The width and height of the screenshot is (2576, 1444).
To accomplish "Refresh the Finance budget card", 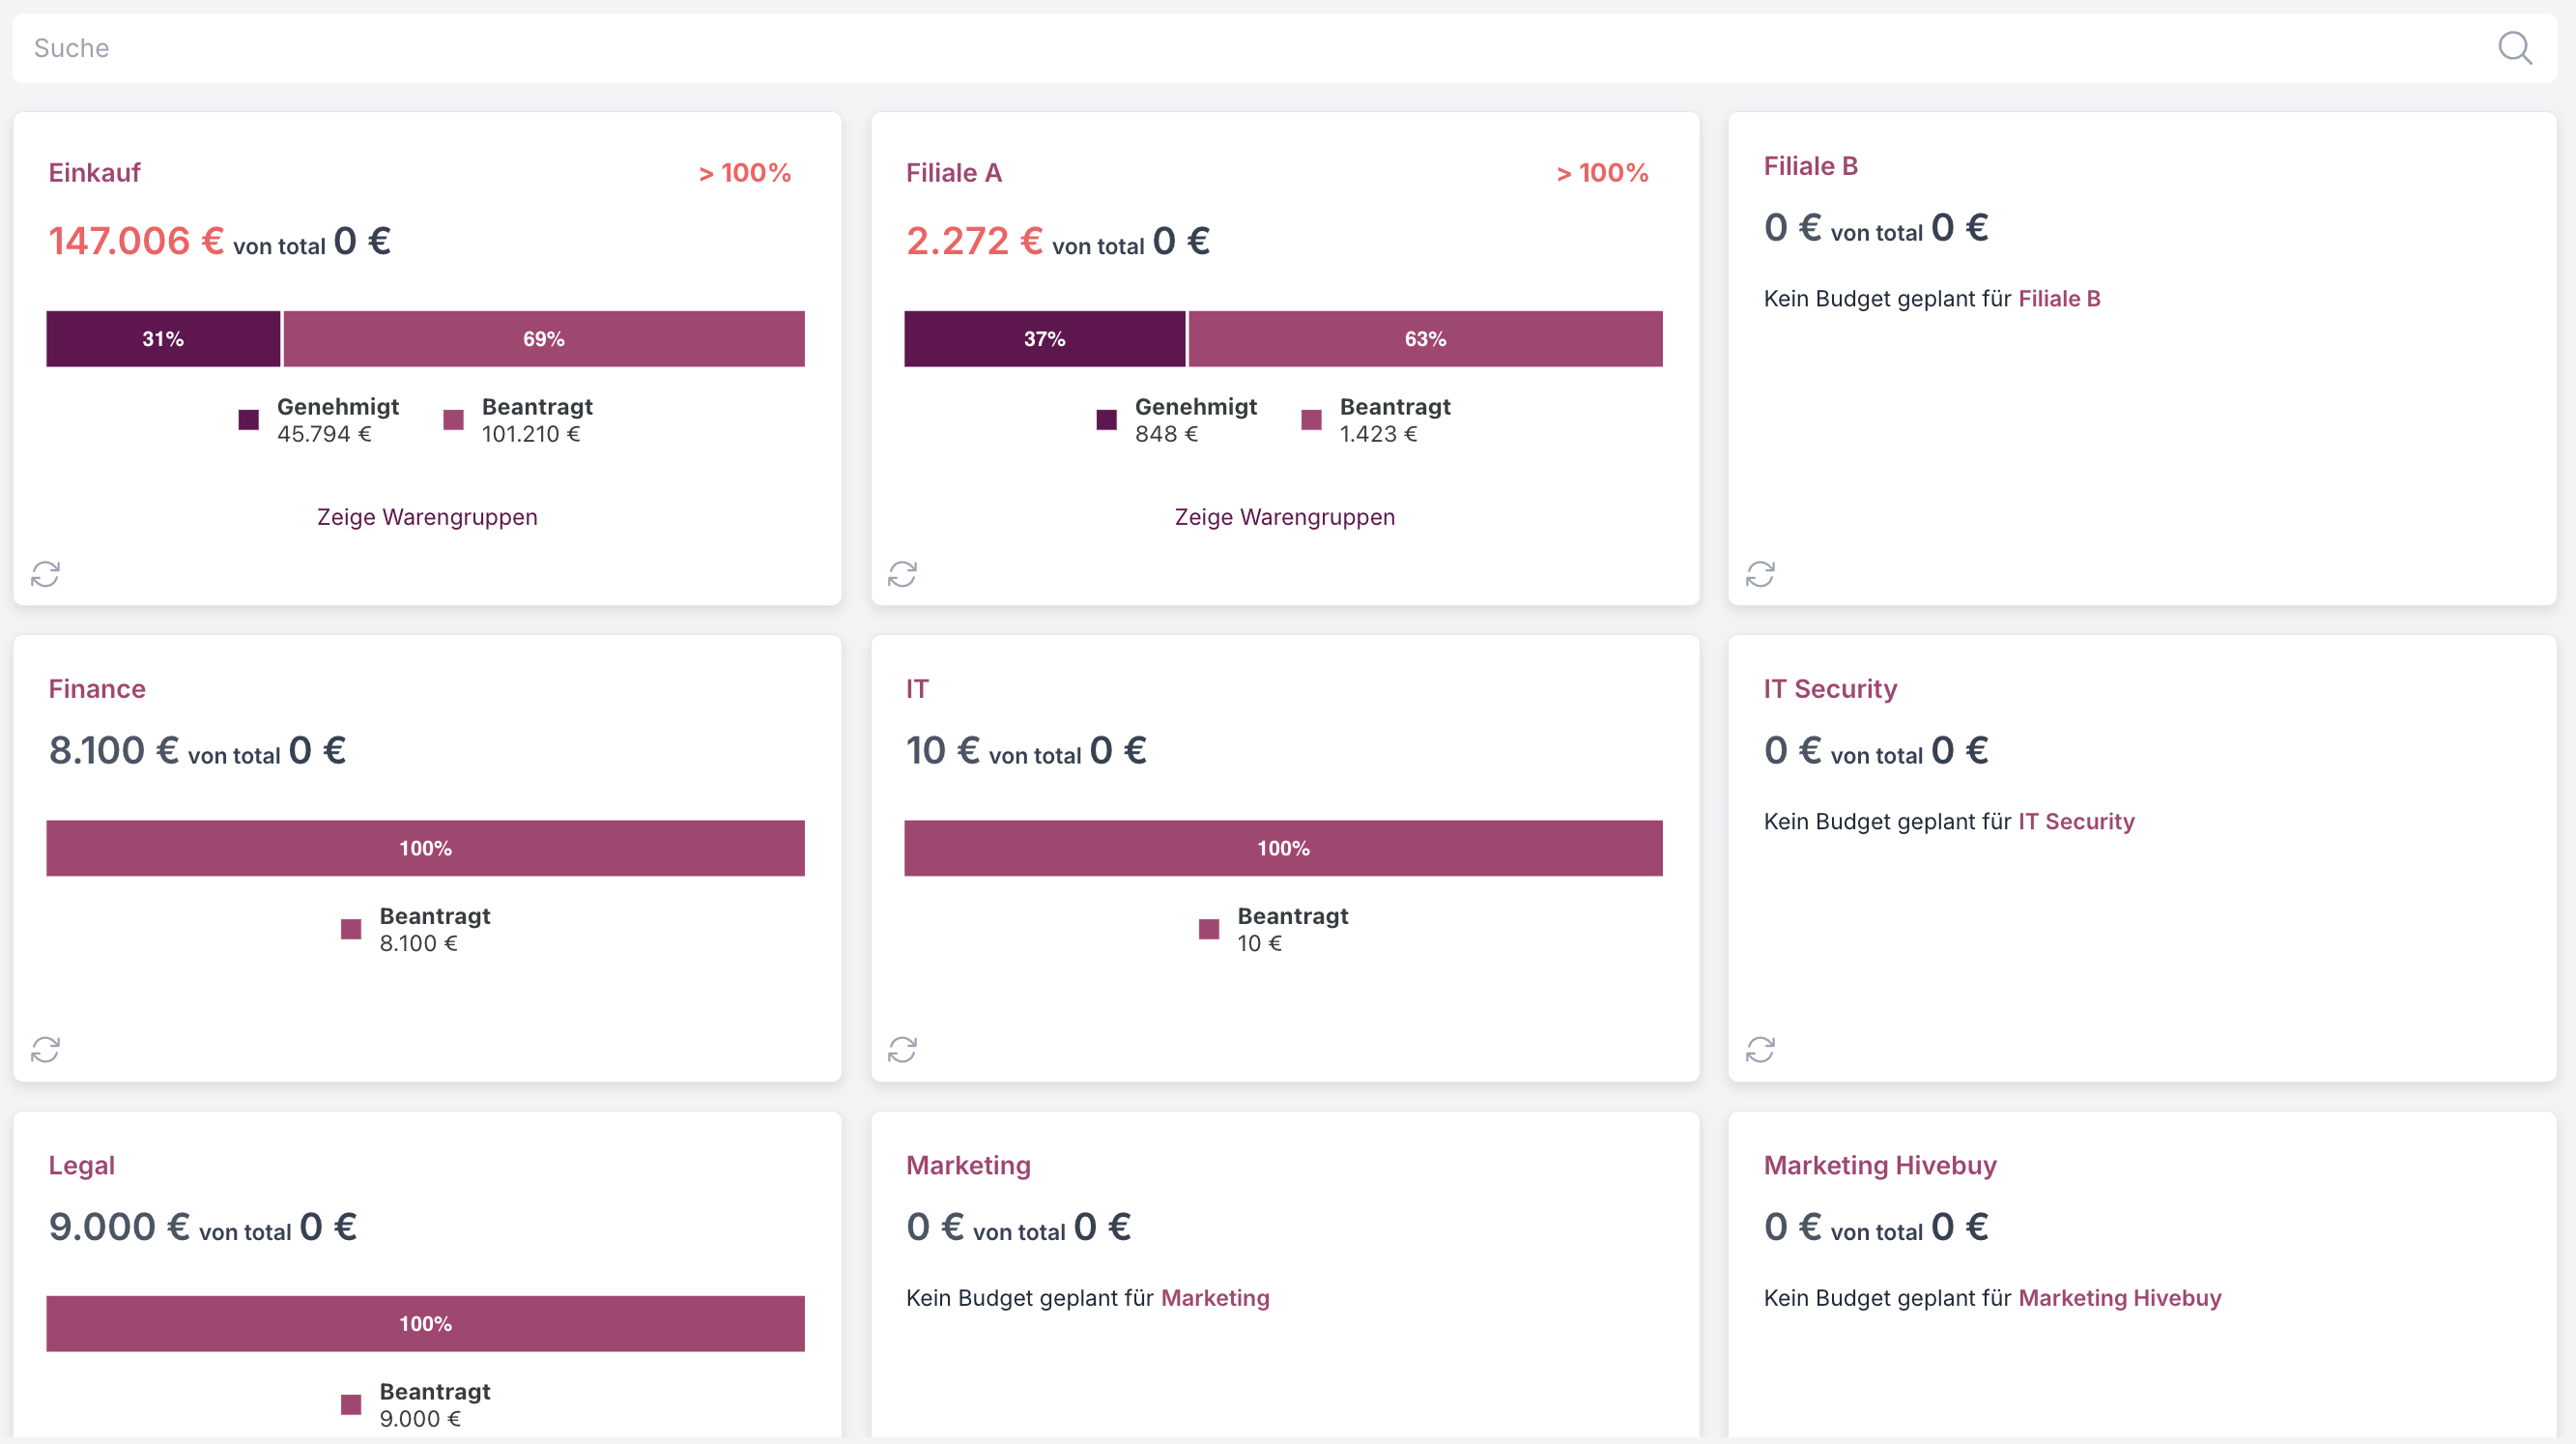I will [45, 1049].
